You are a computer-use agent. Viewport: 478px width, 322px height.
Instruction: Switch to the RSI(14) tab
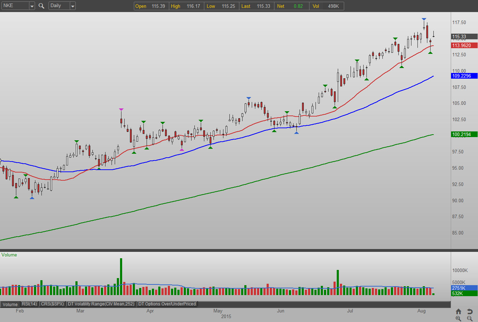click(29, 304)
